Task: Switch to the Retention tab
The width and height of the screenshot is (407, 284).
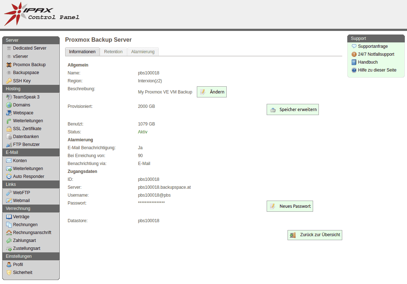Action: (113, 52)
